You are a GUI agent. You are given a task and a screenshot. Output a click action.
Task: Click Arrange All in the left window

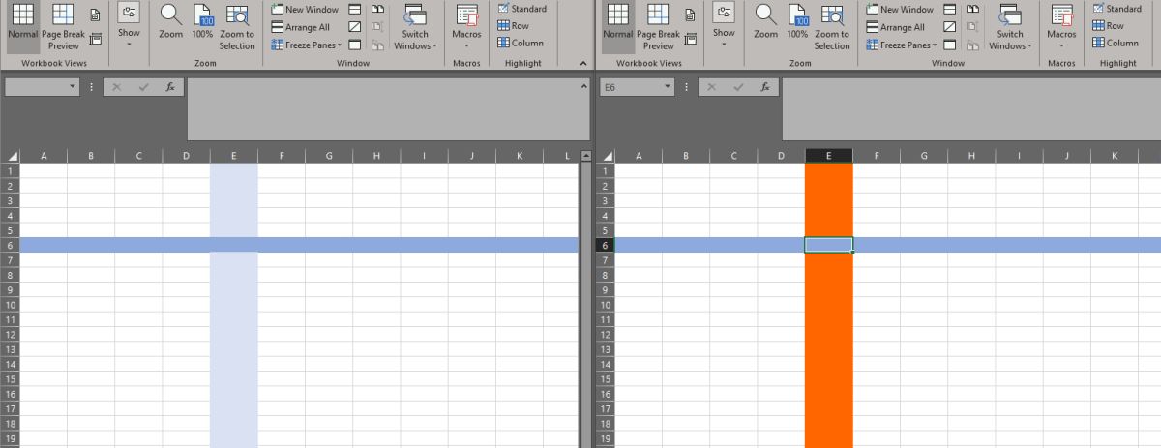(301, 27)
